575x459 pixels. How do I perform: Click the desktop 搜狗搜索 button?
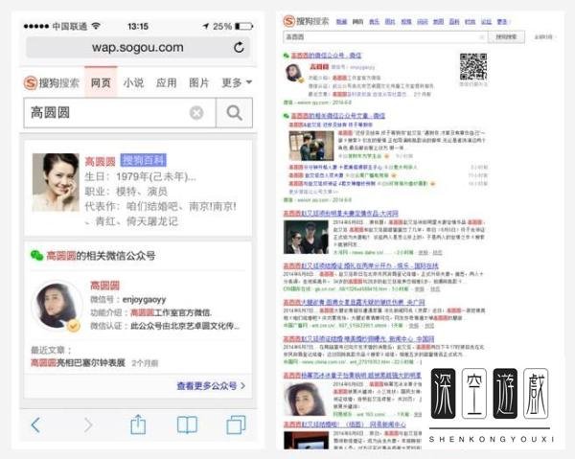(x=506, y=37)
